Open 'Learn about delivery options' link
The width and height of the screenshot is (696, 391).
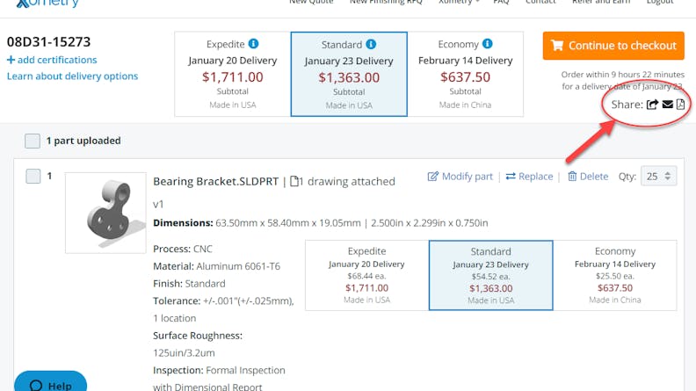[72, 76]
